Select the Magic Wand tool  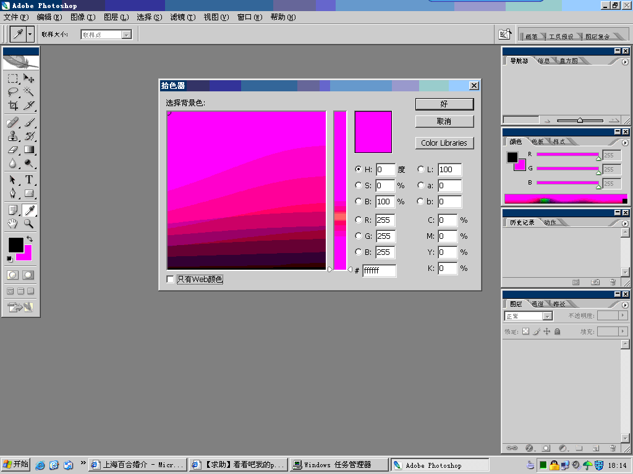(x=28, y=92)
